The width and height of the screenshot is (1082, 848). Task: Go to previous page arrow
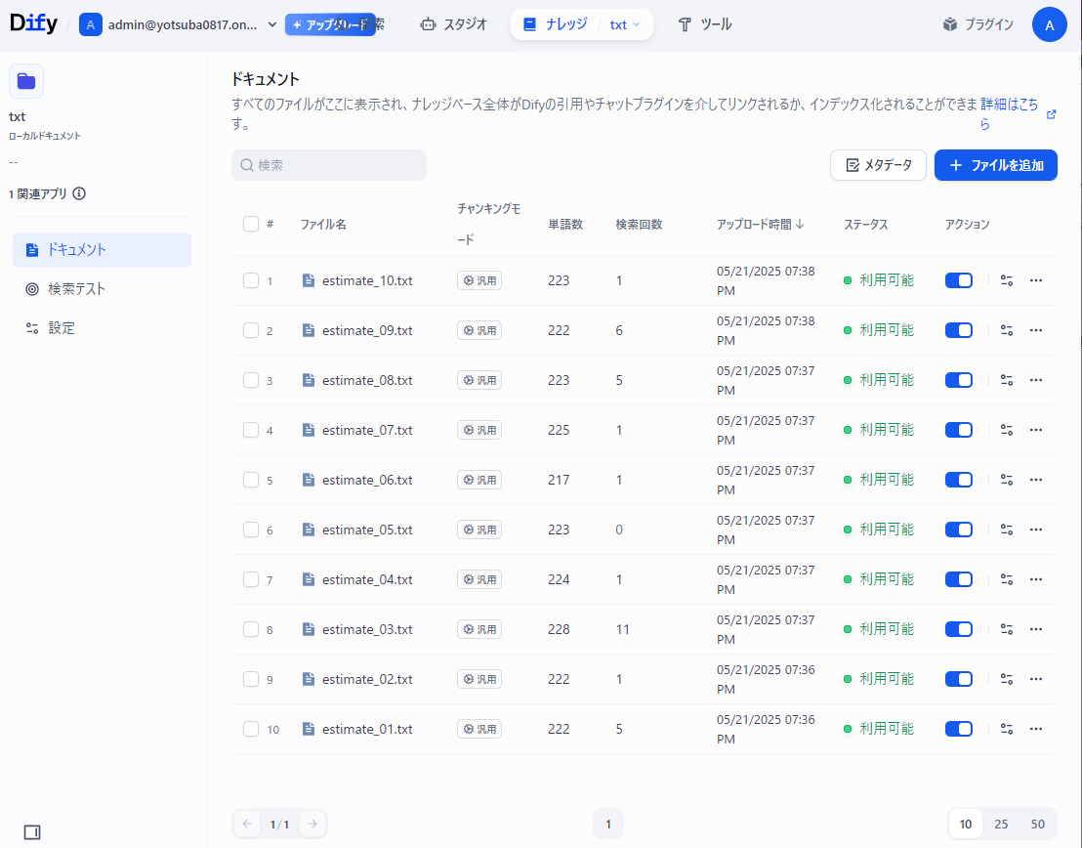coord(248,824)
